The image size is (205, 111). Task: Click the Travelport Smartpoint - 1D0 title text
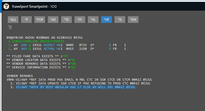pyautogui.click(x=34, y=7)
